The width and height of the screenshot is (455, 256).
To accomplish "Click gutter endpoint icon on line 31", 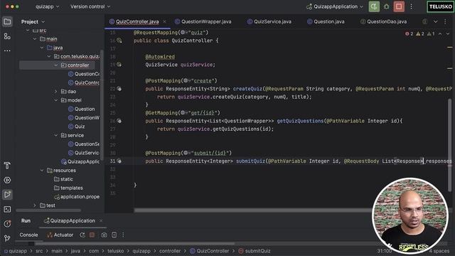I will coord(119,161).
